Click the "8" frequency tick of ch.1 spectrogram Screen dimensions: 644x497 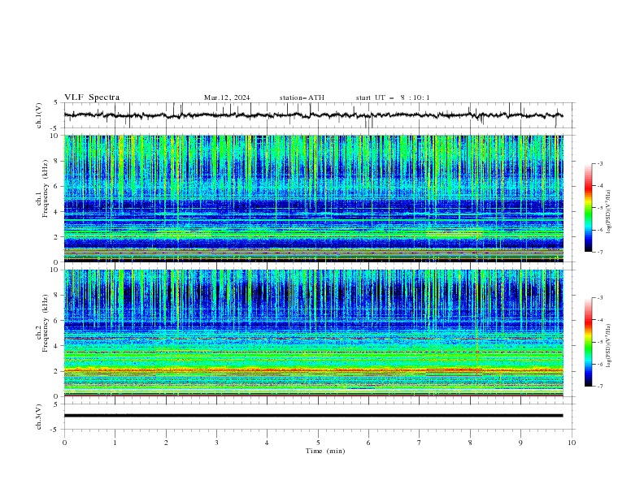pos(57,161)
